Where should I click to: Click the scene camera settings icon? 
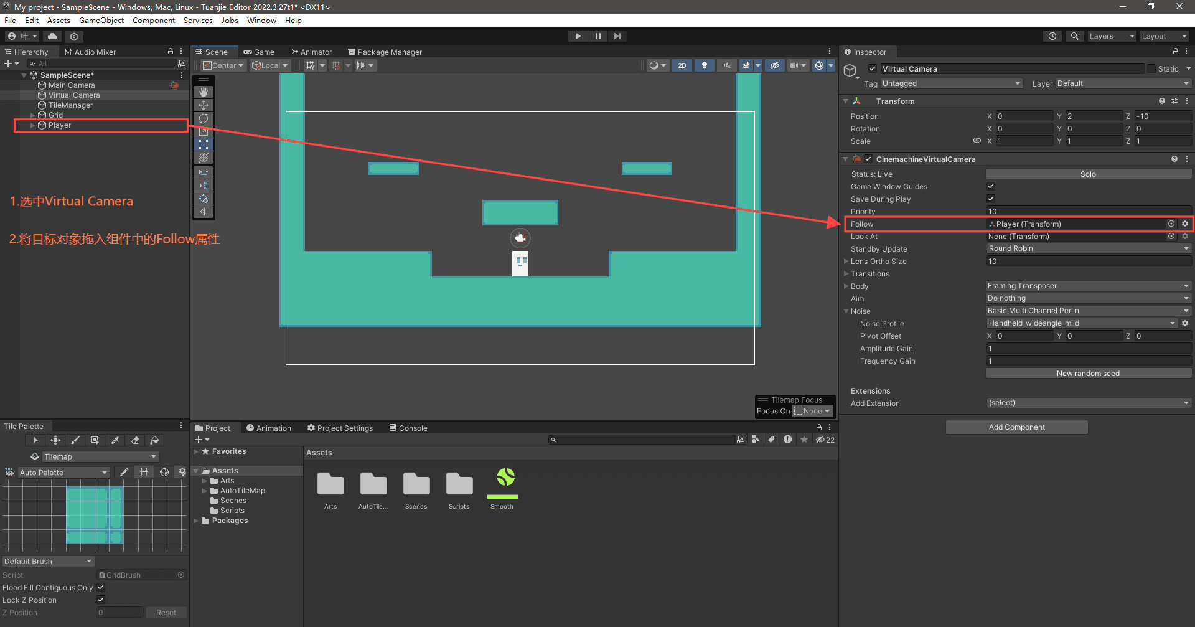pyautogui.click(x=794, y=65)
